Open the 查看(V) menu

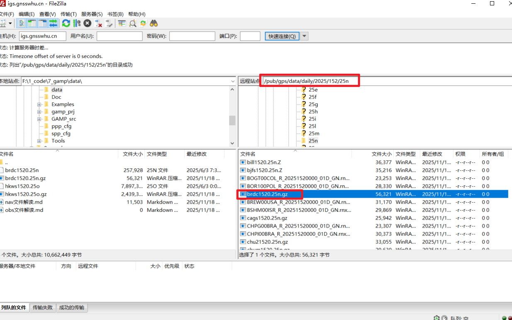click(x=47, y=14)
